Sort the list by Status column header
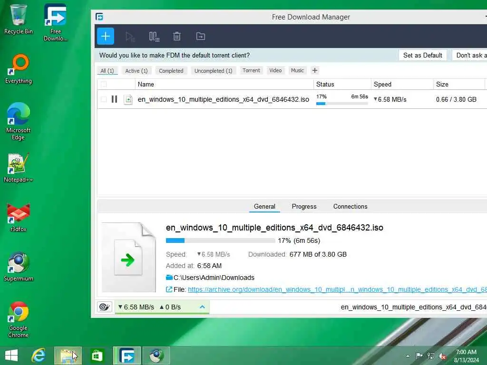 (x=342, y=84)
